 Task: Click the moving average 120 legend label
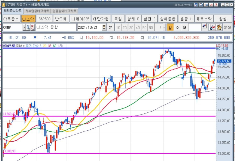[60, 46]
